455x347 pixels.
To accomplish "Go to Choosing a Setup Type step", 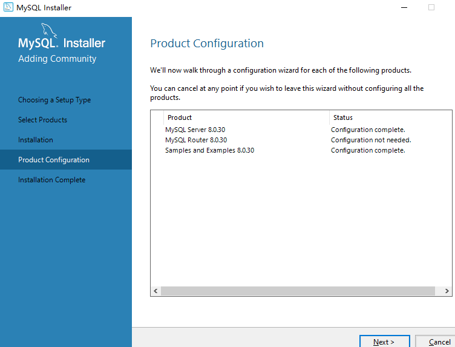I will click(54, 100).
